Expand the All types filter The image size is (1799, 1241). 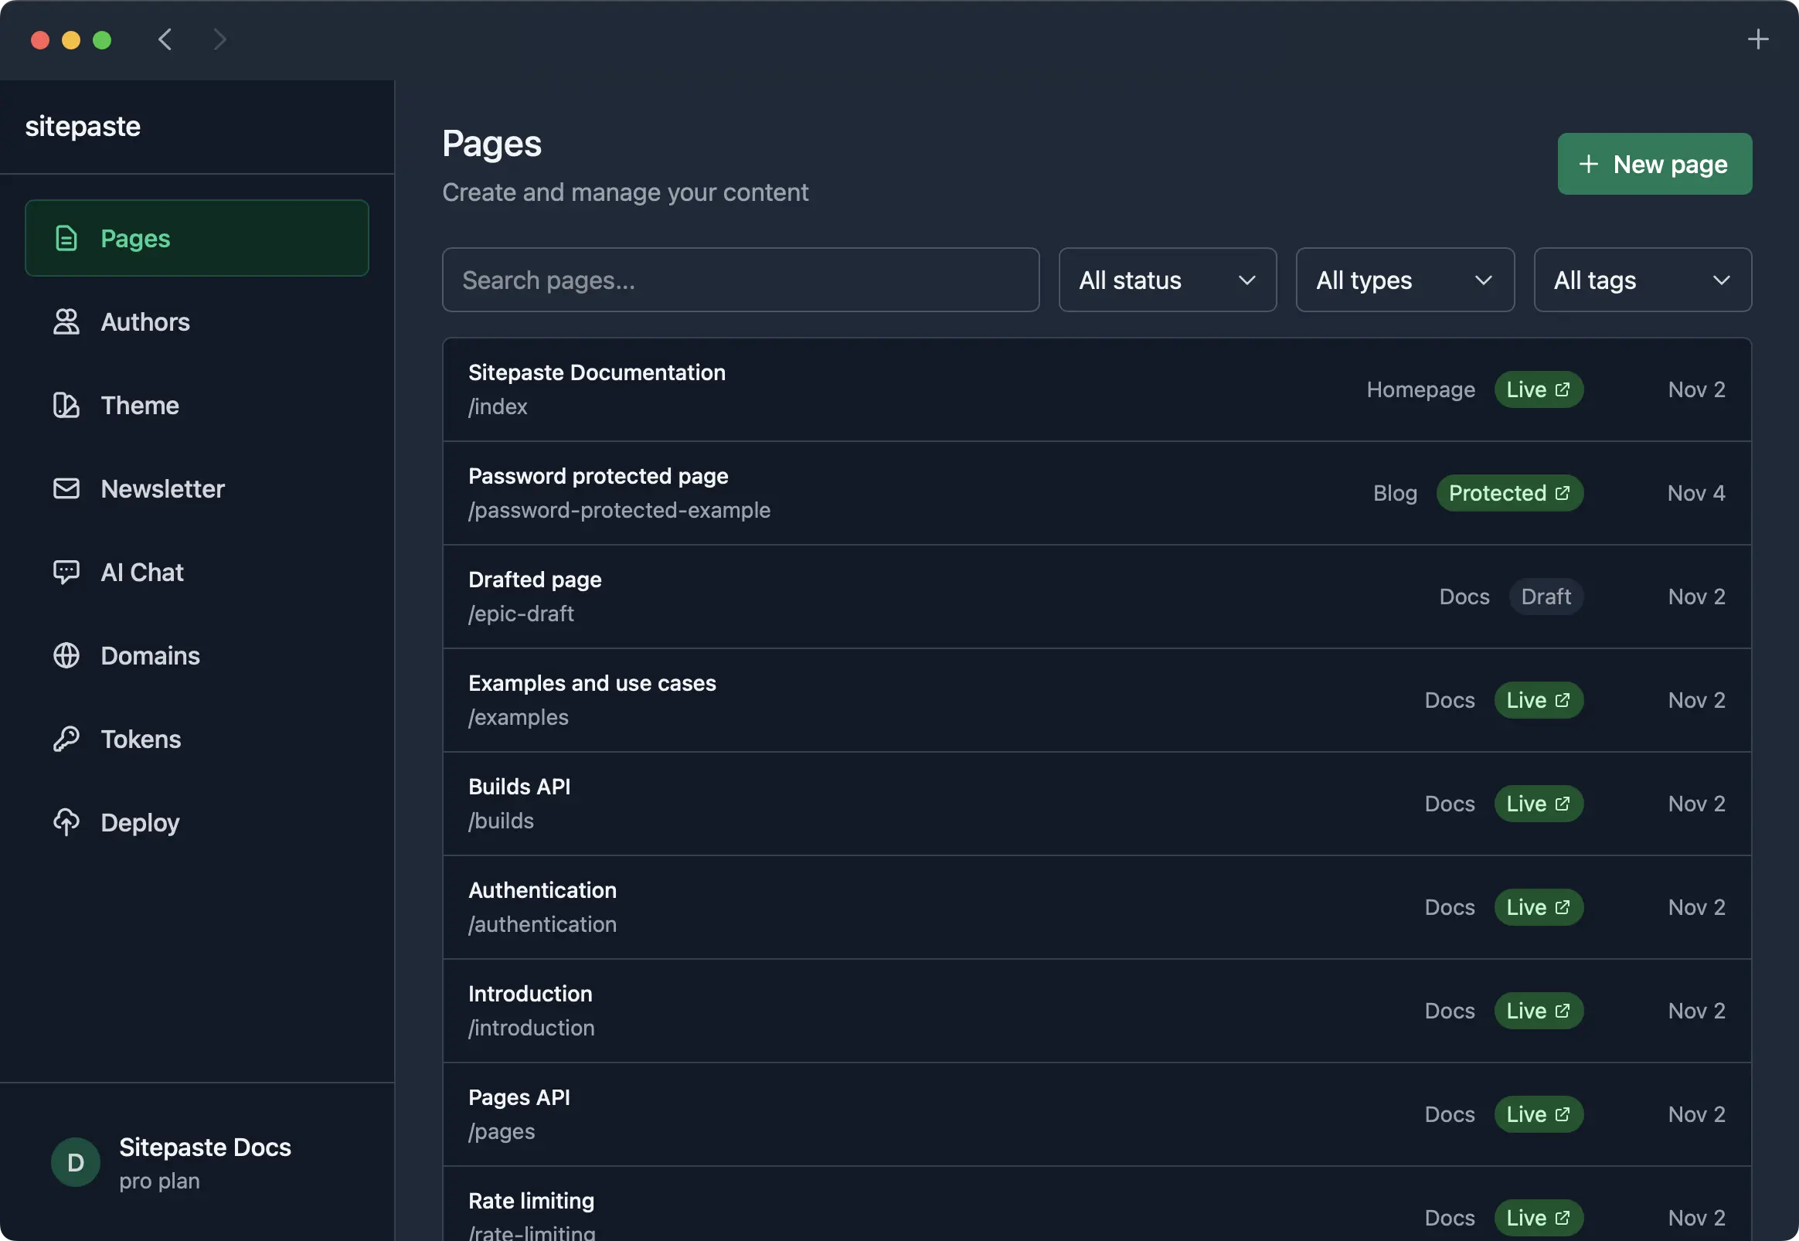pos(1404,280)
